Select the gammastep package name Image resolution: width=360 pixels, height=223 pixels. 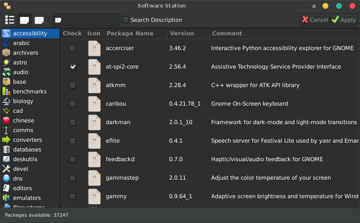point(122,178)
